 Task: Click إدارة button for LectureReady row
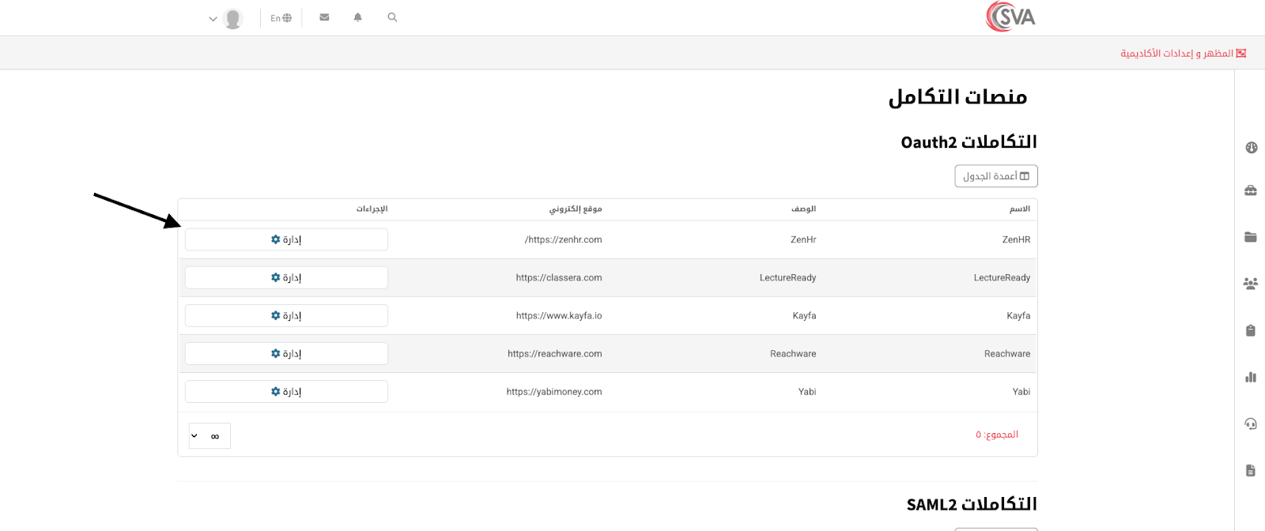[x=286, y=277]
